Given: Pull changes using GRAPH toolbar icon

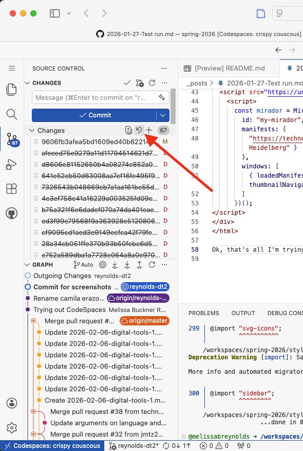Looking at the screenshot, I should [127, 265].
